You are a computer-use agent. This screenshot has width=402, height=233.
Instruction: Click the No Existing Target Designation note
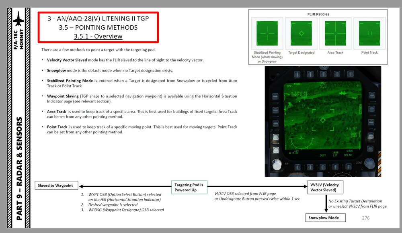pyautogui.click(x=355, y=201)
